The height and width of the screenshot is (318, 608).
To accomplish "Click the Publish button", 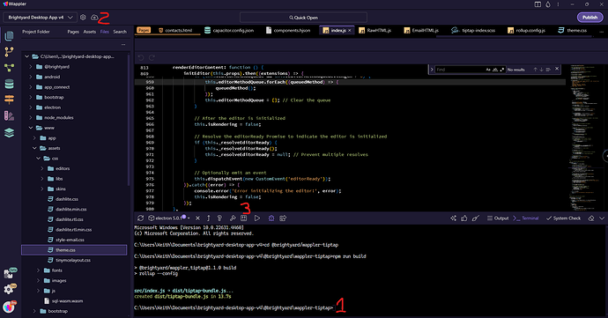I will click(589, 18).
